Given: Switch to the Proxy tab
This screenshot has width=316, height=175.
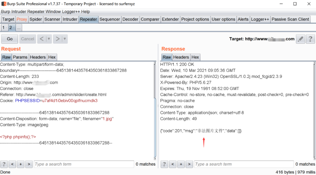Looking at the screenshot, I should 22,19.
